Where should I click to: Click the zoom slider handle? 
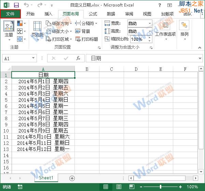(x=161, y=187)
